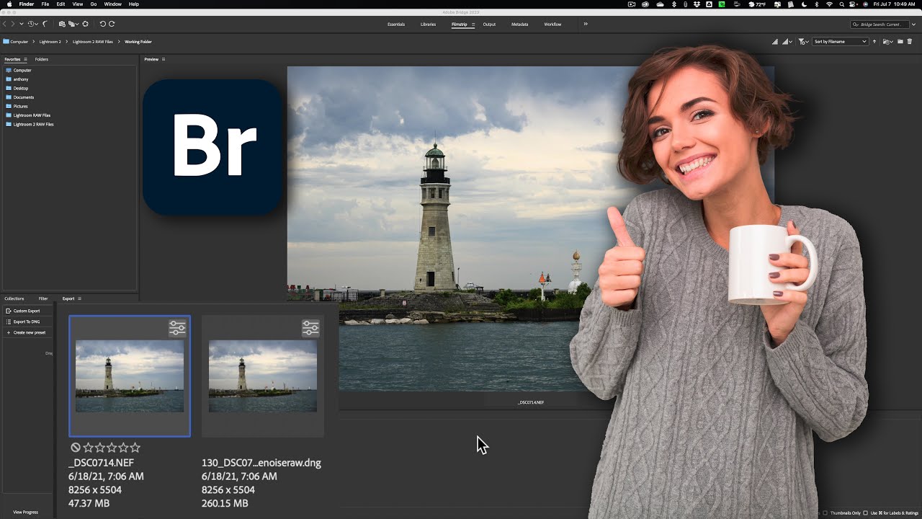
Task: Switch to Essentials workspace
Action: point(396,25)
